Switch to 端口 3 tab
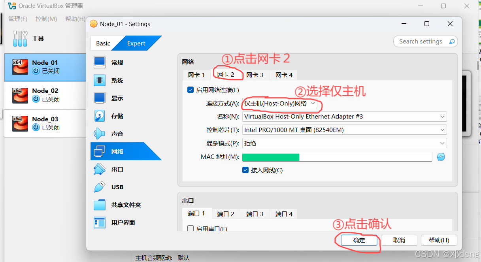Viewport: 481px width, 262px height. 255,214
